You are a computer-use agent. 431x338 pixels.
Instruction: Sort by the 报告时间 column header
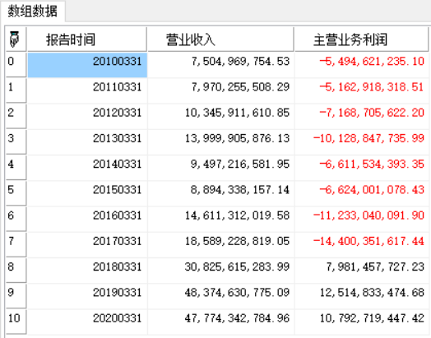[x=87, y=39]
